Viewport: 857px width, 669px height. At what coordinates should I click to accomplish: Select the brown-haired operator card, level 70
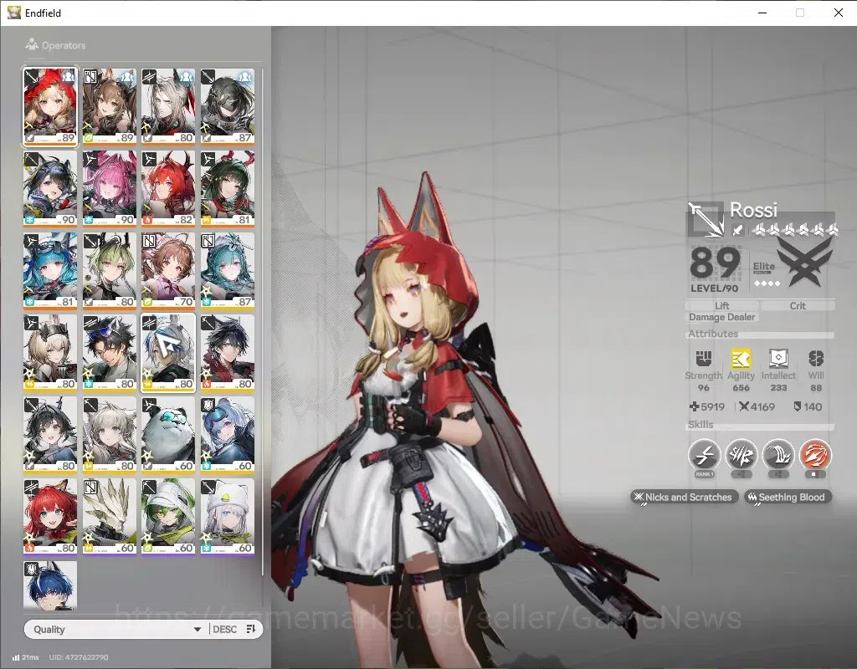(x=168, y=271)
